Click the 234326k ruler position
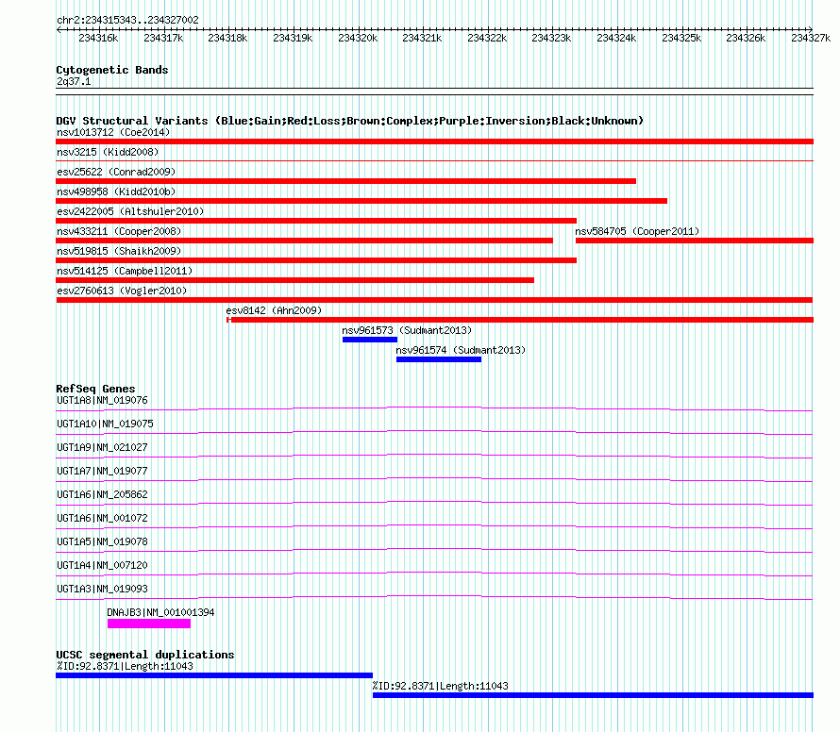This screenshot has height=732, width=840. tap(746, 38)
